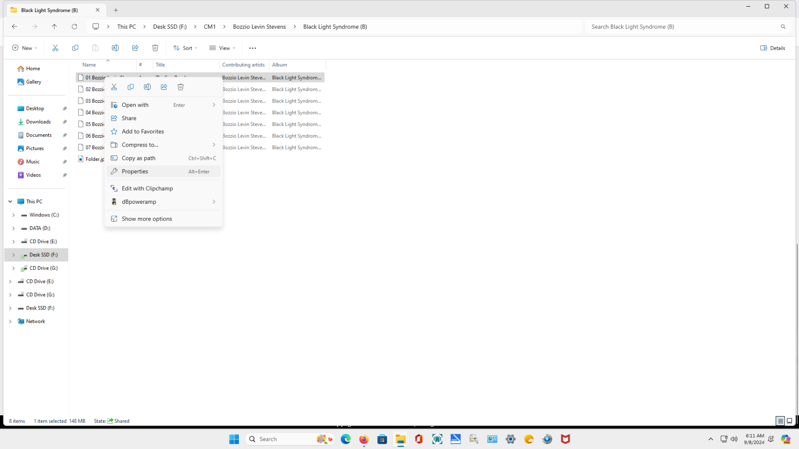
Task: Open the chevron dropdown after Bozzio Levin Stevens
Action: click(x=295, y=27)
